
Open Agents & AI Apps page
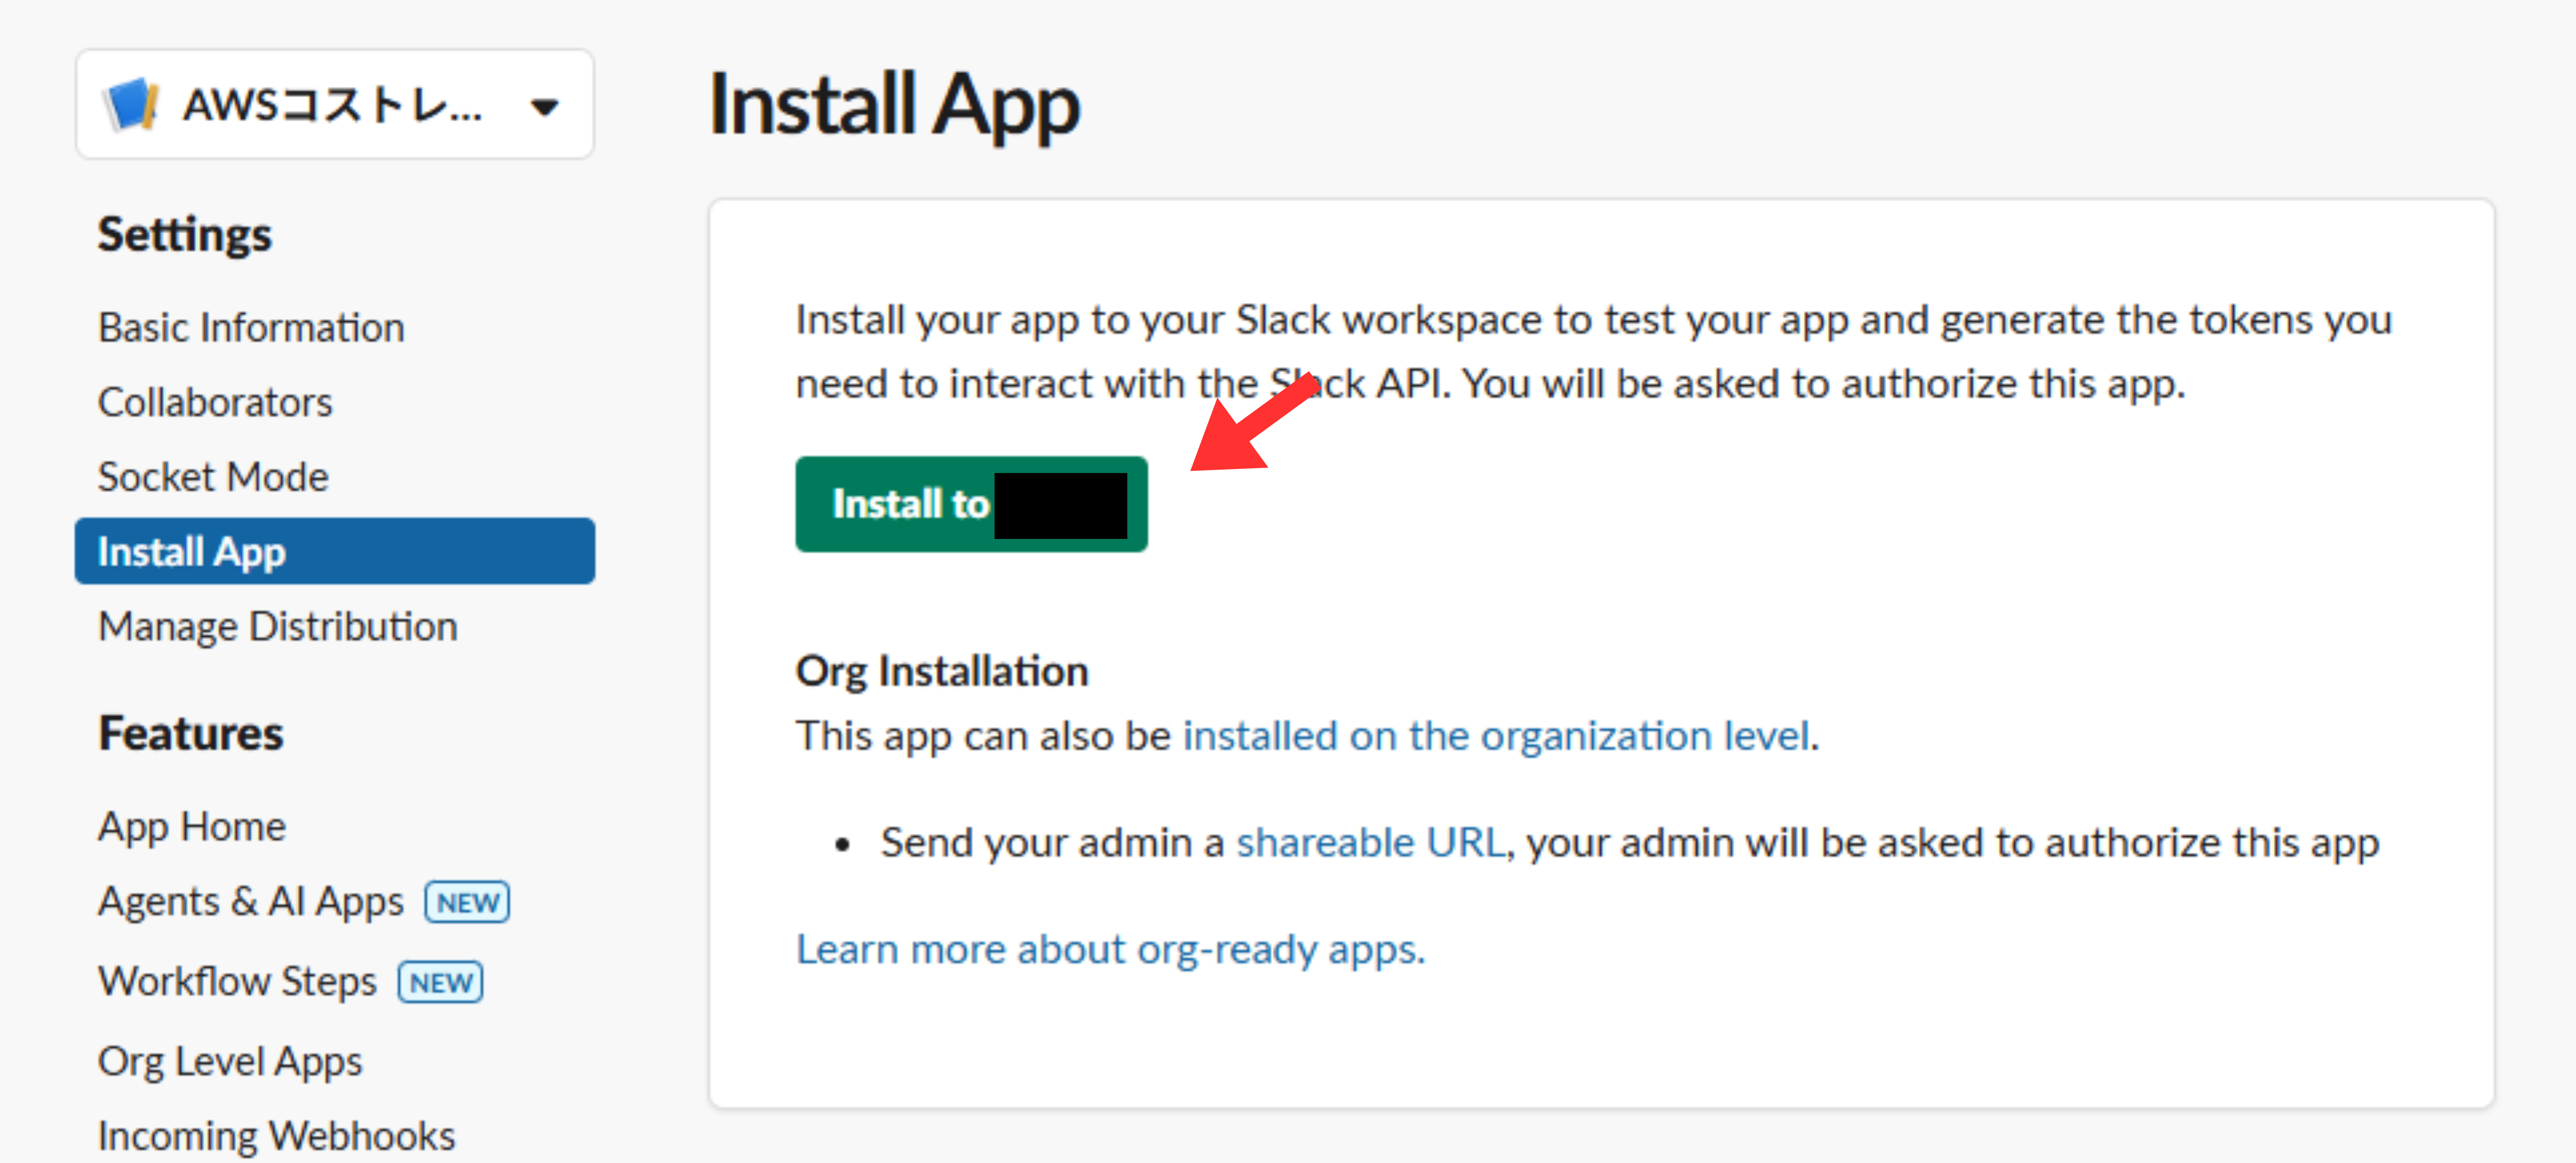251,901
